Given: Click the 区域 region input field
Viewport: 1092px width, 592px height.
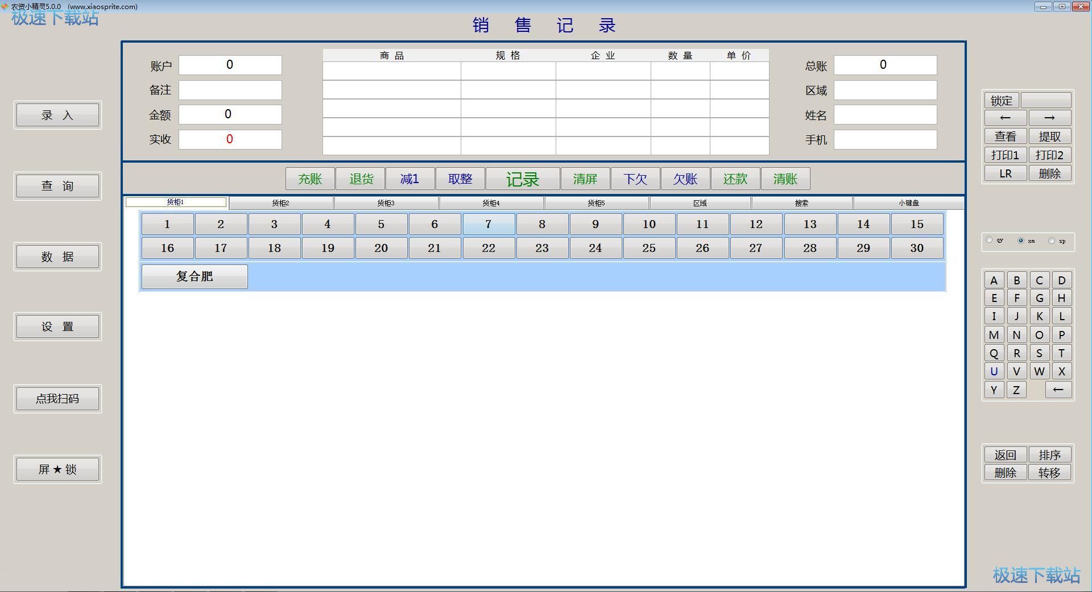Looking at the screenshot, I should (x=886, y=90).
